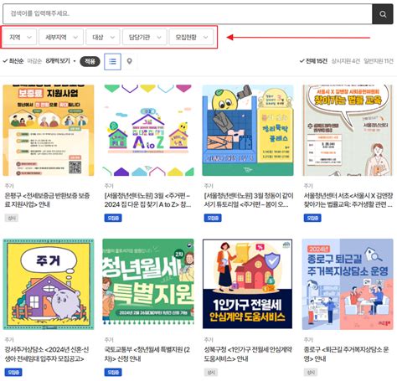Open the 정리톡톡 클래스 poster thumbnail
This screenshot has height=381, width=397.
point(248,131)
